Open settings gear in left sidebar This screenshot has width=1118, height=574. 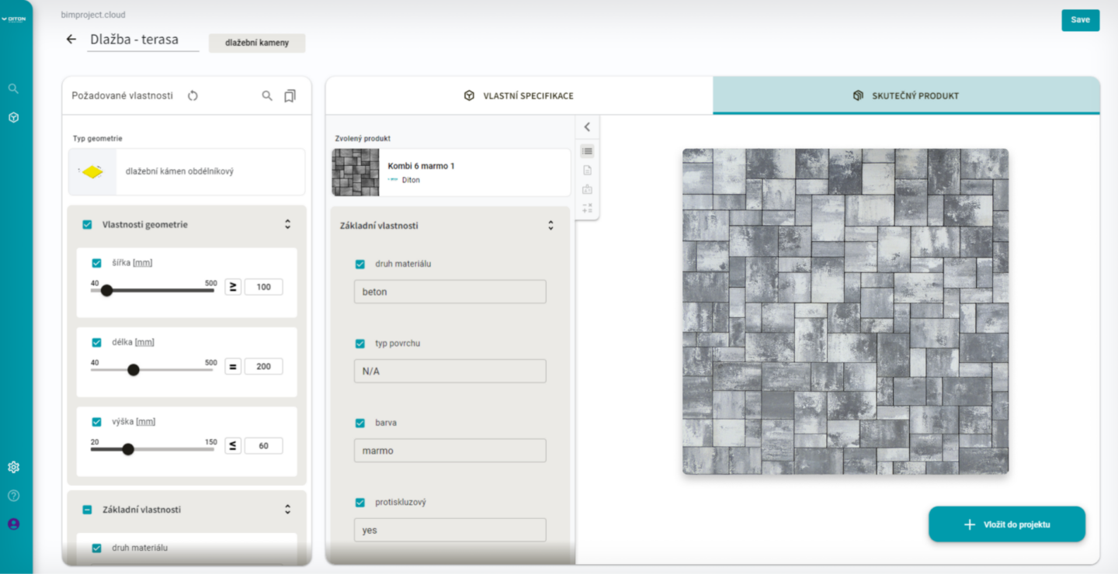pyautogui.click(x=13, y=467)
